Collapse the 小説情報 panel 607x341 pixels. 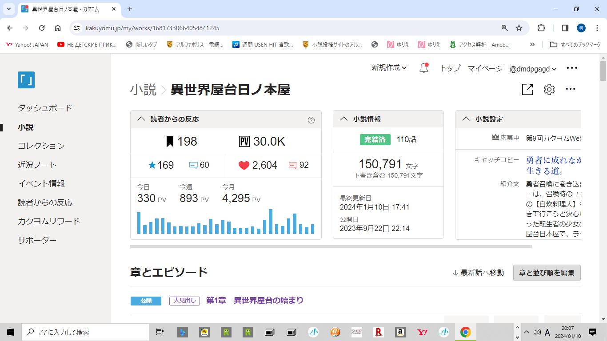(x=343, y=119)
